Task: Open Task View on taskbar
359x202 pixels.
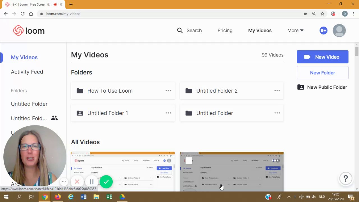Action: tap(31, 197)
